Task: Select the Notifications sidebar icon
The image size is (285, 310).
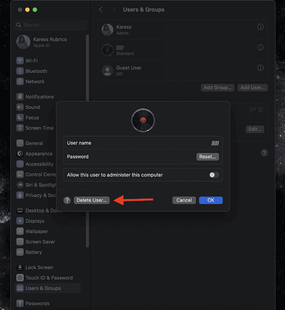Action: 20,97
